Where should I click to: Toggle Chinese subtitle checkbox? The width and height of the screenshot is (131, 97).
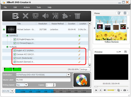coord(15,43)
